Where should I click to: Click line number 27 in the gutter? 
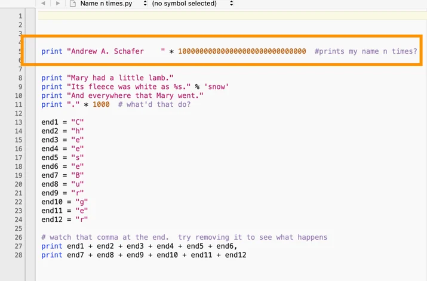tap(19, 246)
